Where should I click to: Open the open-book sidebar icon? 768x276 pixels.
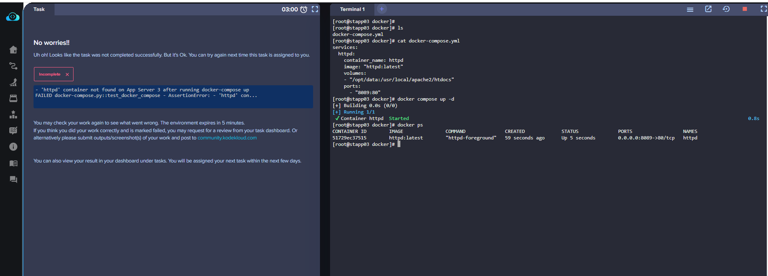pyautogui.click(x=13, y=163)
